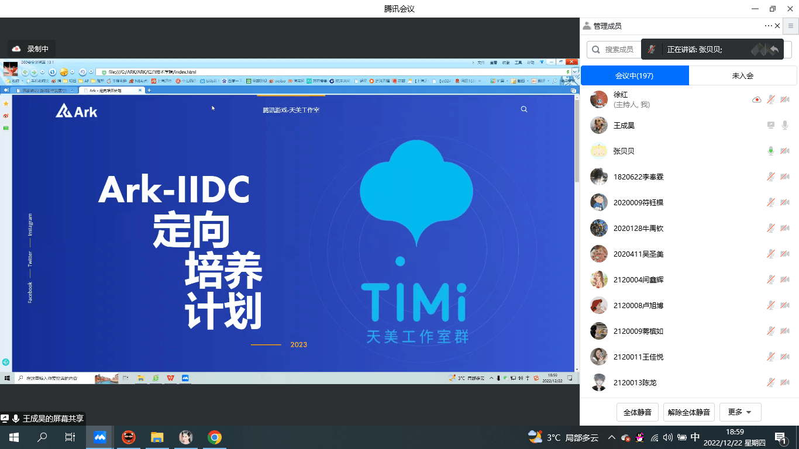Screen dimensions: 799x449
Task: Toggle the camera for 1820622李秦霖
Action: click(785, 177)
